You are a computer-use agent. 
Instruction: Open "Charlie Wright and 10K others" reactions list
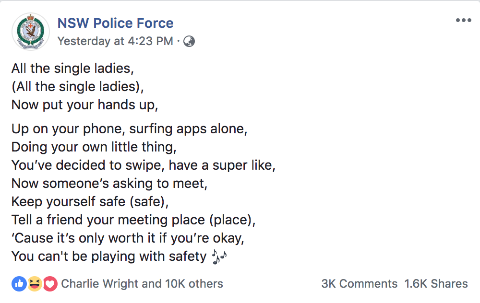pyautogui.click(x=142, y=284)
